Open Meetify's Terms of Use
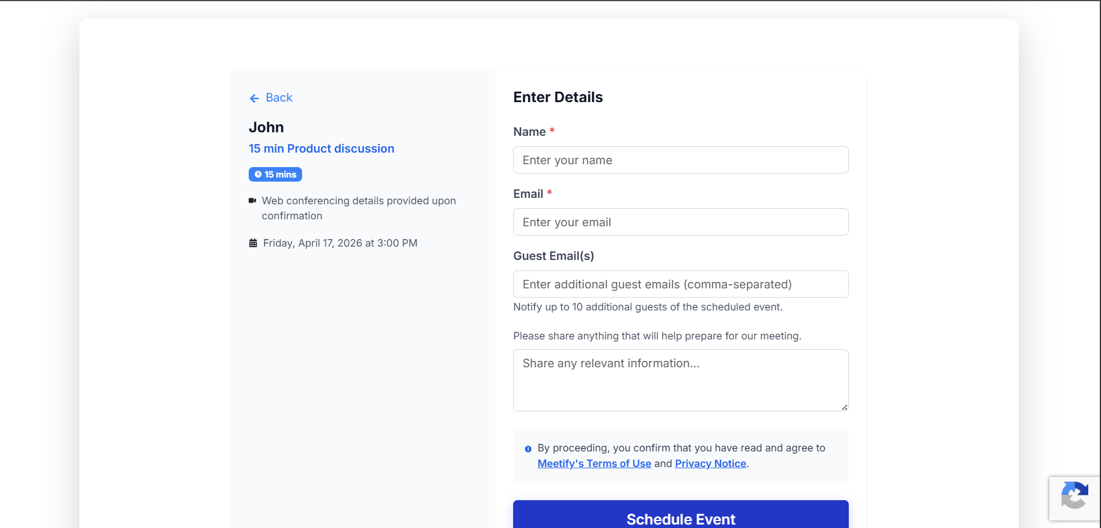Image resolution: width=1101 pixels, height=528 pixels. click(594, 463)
